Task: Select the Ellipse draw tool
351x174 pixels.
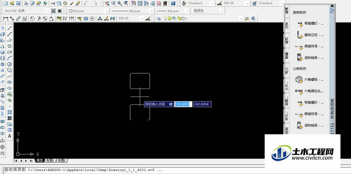Action: click(x=9, y=82)
